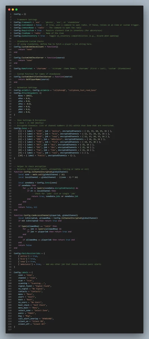The image size is (149, 339).
Task: Click the red close dot
Action: [9, 9]
